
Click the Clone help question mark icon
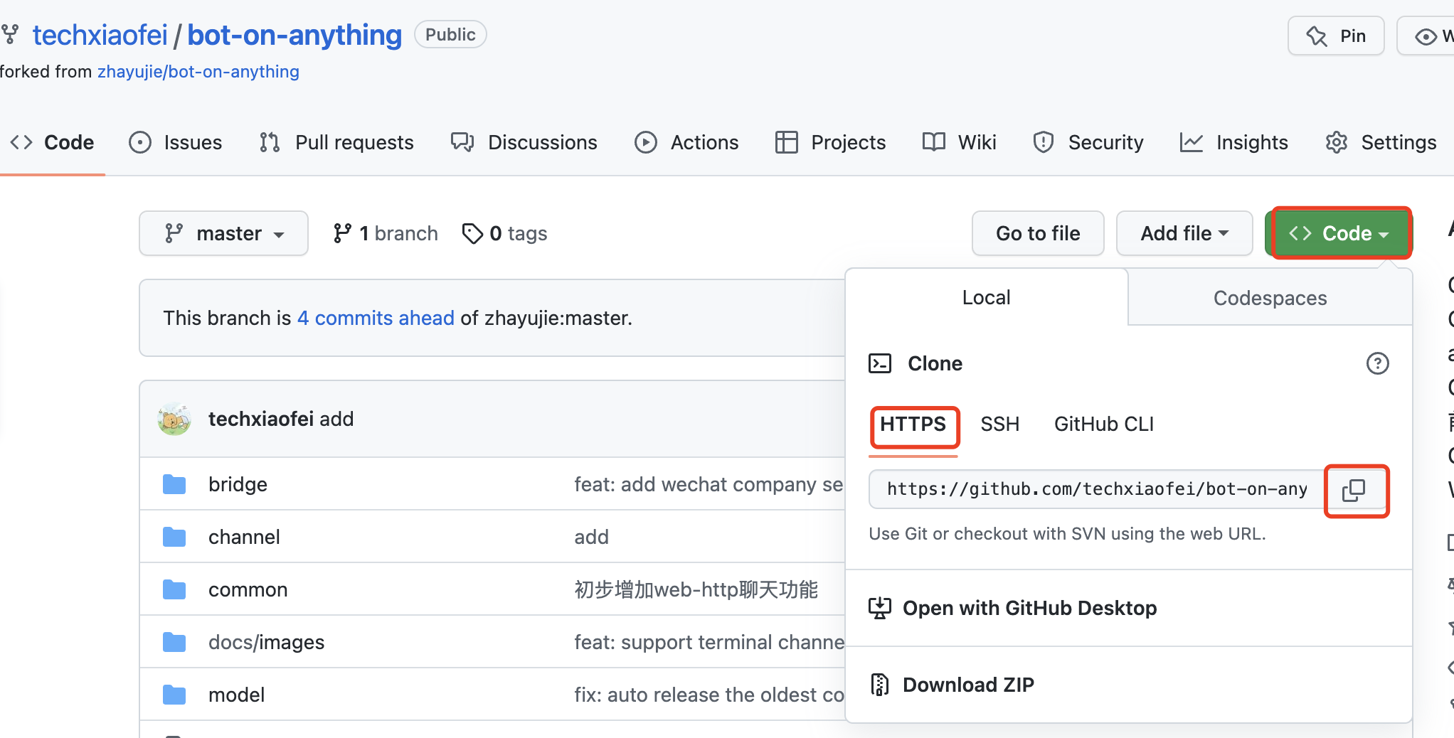tap(1377, 364)
